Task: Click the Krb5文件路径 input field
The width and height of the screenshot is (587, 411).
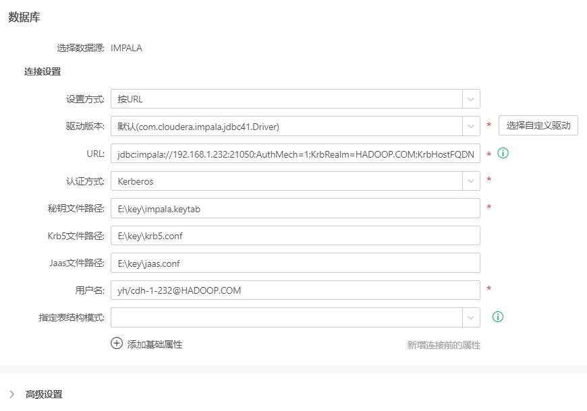Action: (295, 236)
